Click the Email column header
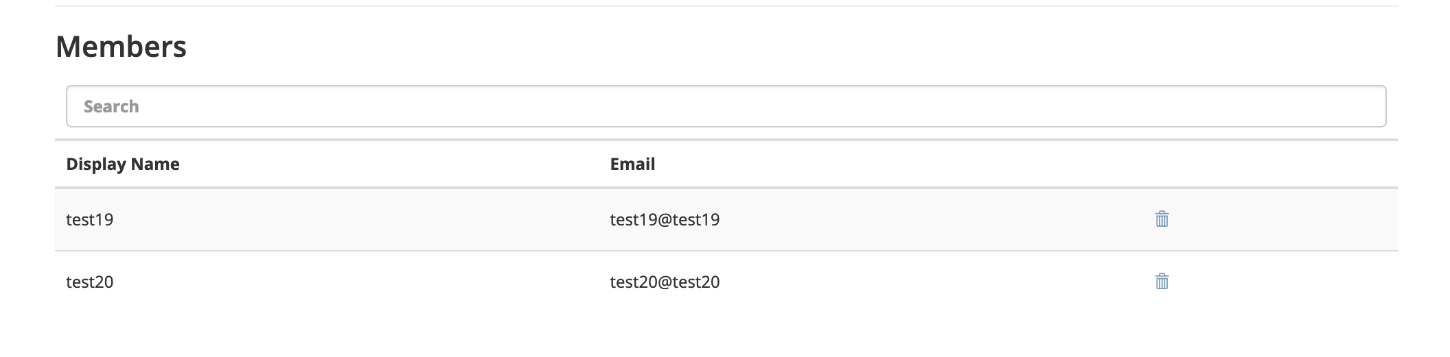1450x357 pixels. [632, 164]
